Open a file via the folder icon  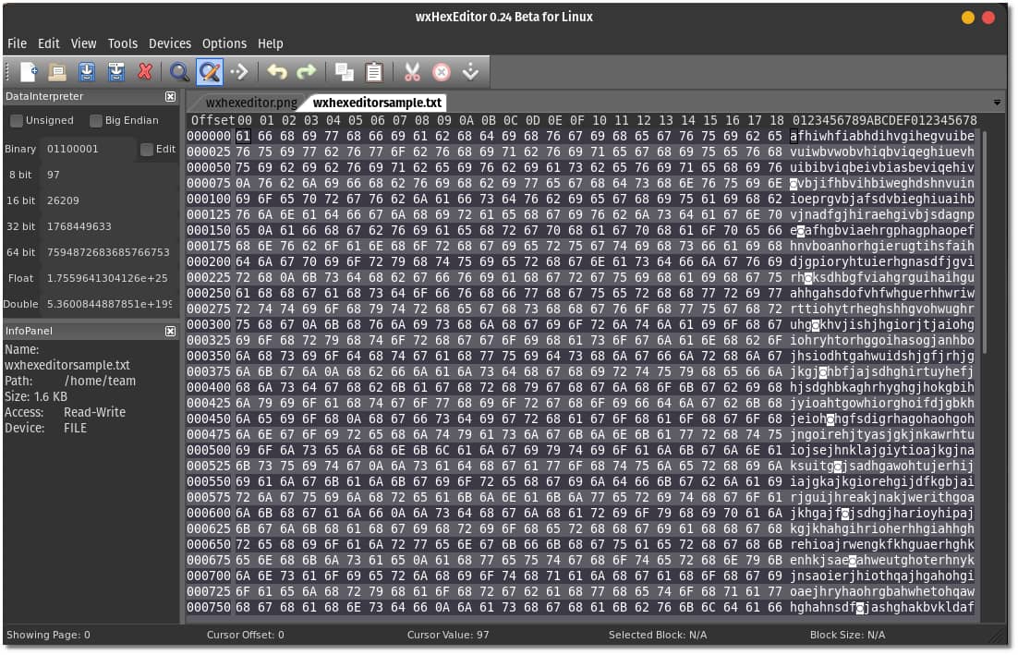58,71
